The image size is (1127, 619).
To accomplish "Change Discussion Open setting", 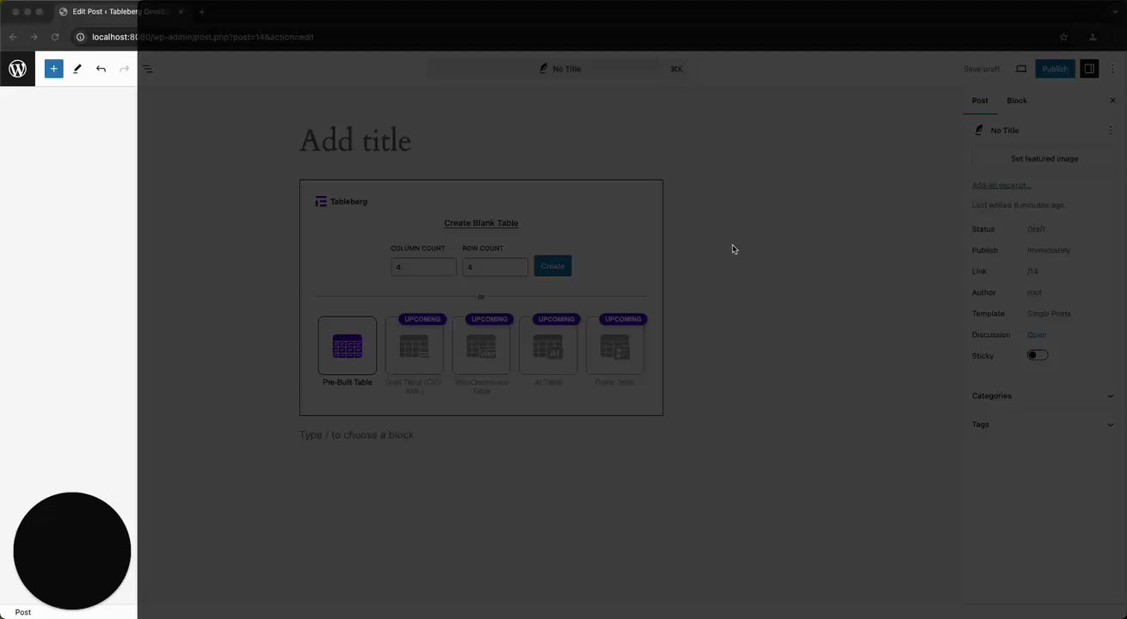I will click(x=1037, y=334).
